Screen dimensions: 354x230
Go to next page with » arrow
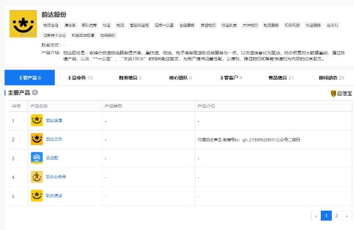click(346, 216)
